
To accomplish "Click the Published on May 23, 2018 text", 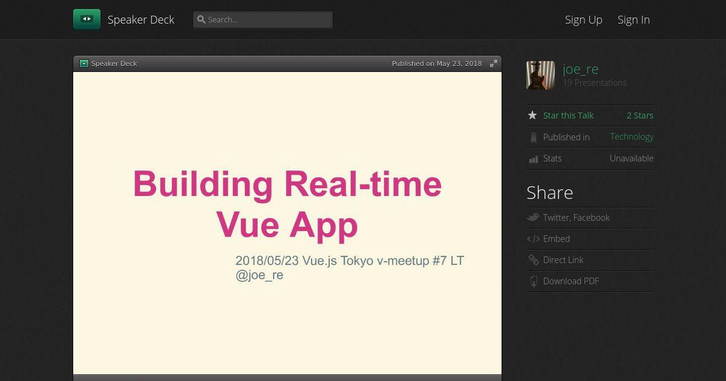I will (x=437, y=63).
